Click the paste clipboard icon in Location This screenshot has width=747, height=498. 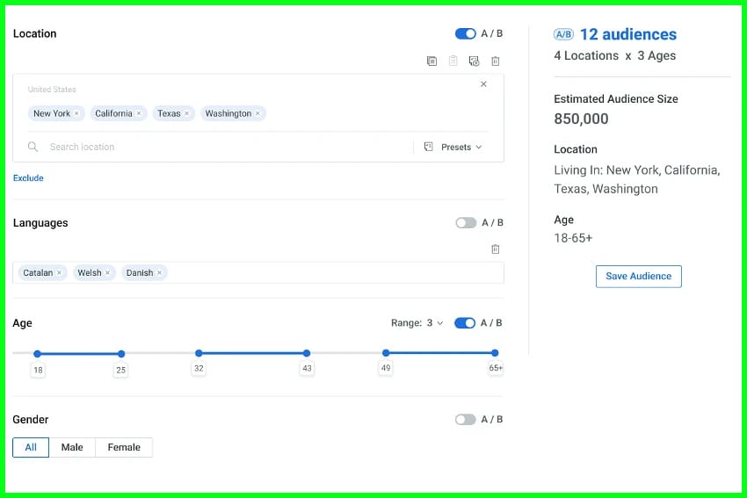[x=453, y=61]
